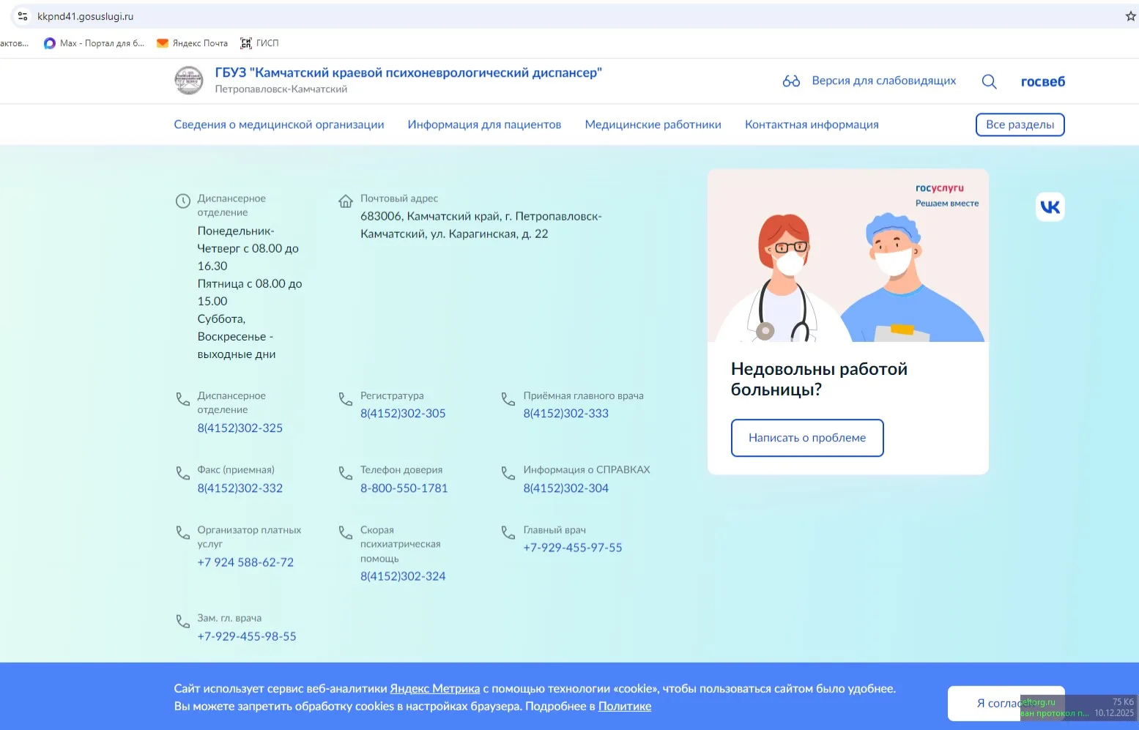Click phone icon next to Скорая психиатрическая помощь

tap(346, 532)
